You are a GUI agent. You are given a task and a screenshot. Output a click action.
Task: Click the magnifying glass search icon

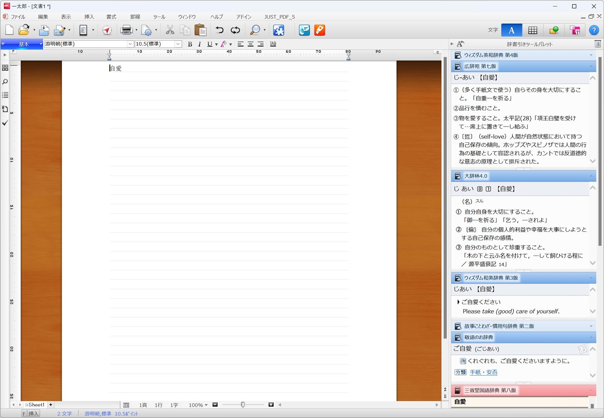[x=255, y=30]
